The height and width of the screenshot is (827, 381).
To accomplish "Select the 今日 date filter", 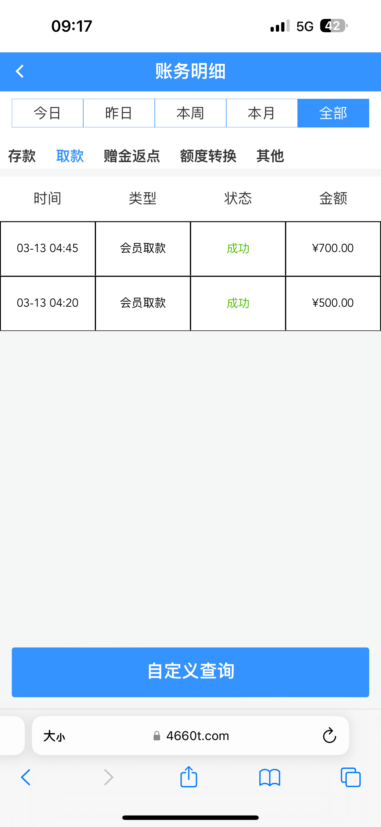I will 48,113.
